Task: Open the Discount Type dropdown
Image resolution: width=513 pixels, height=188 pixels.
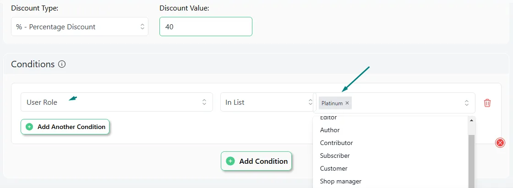Action: click(x=80, y=27)
